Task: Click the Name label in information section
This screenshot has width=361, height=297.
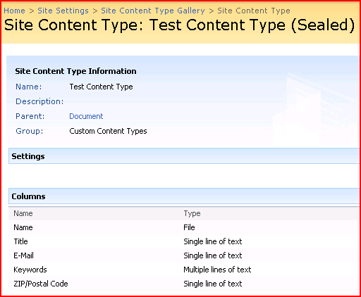Action: click(x=29, y=87)
